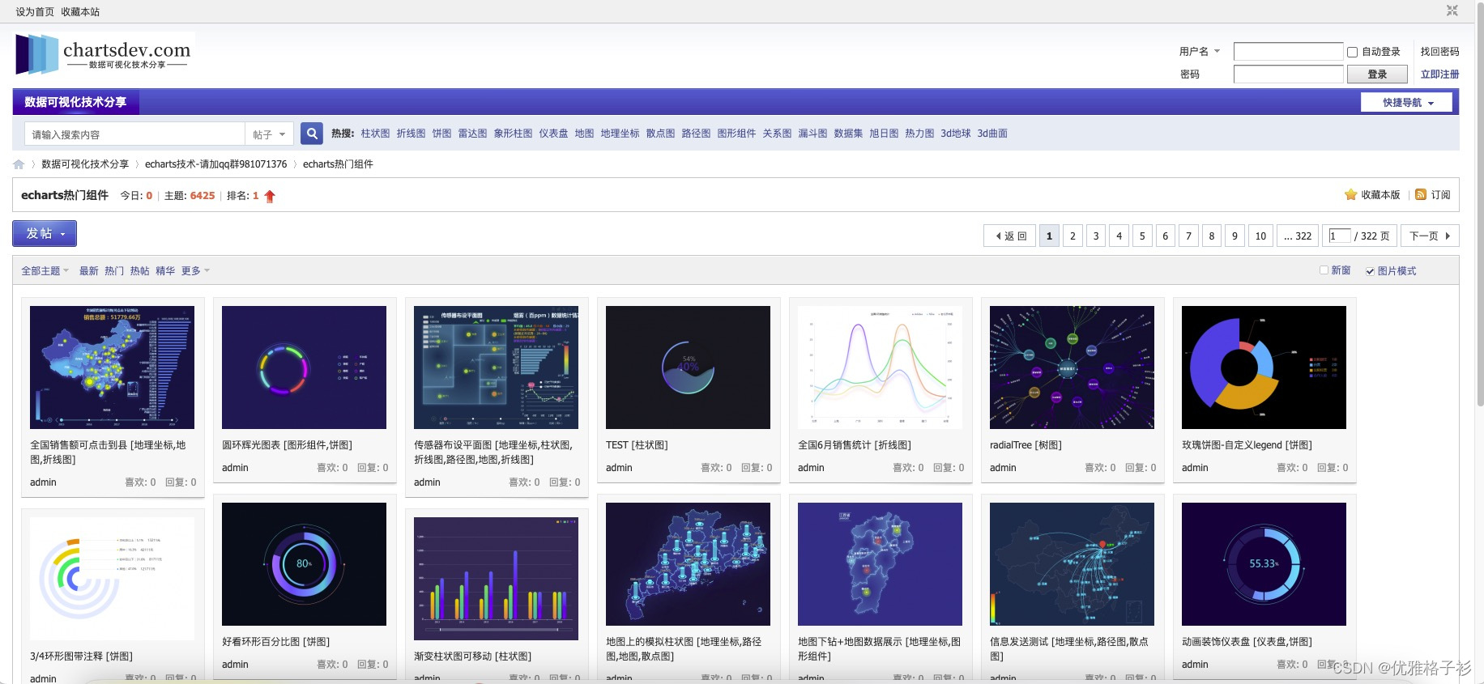Click the red ranking up arrow
Screen dimensions: 1484x684
click(x=270, y=196)
